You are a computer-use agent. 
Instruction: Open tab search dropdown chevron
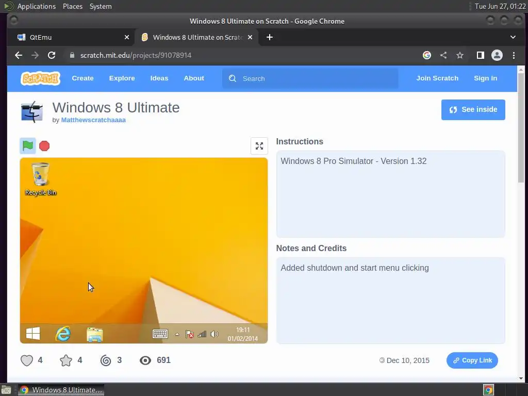pos(513,37)
